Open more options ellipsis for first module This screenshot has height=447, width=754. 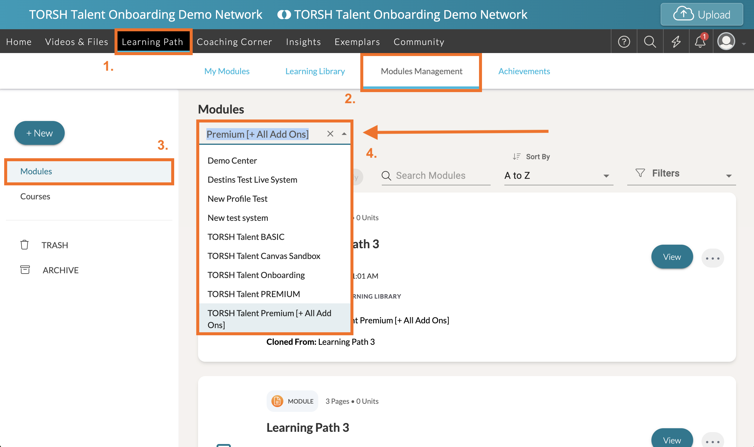point(713,258)
